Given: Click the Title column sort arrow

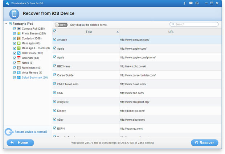Looking at the screenshot, I should (x=118, y=32).
